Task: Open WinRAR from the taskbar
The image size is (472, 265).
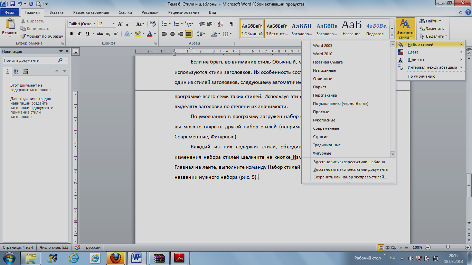Action: (x=159, y=258)
